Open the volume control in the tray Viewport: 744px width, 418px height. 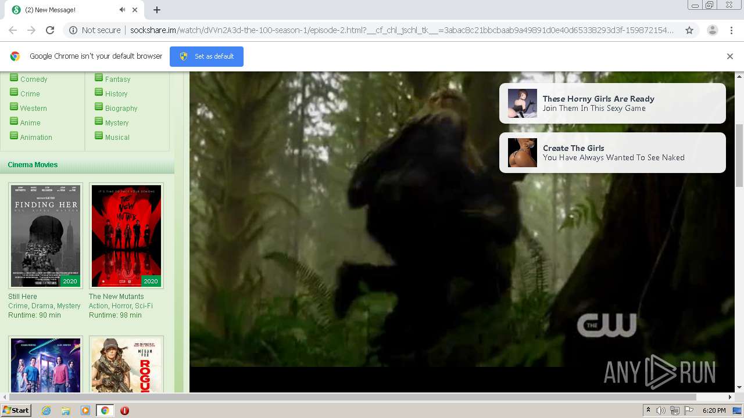(x=661, y=410)
